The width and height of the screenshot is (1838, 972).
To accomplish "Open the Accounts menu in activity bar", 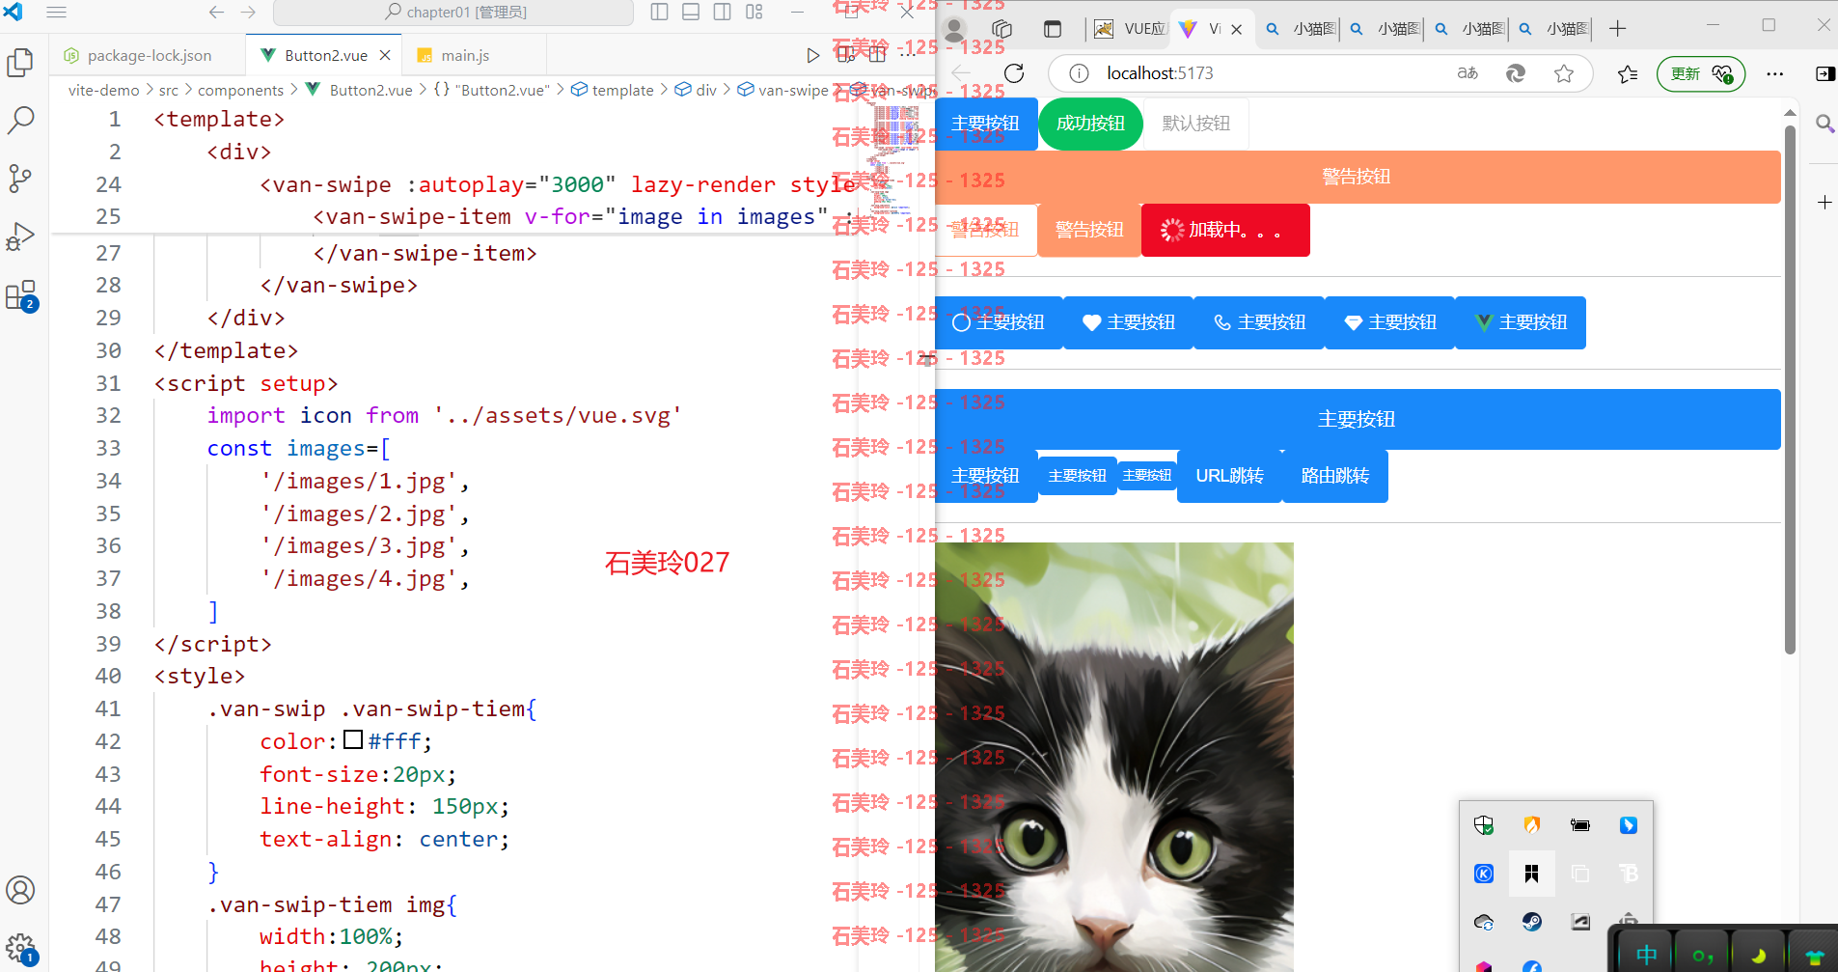I will (20, 890).
